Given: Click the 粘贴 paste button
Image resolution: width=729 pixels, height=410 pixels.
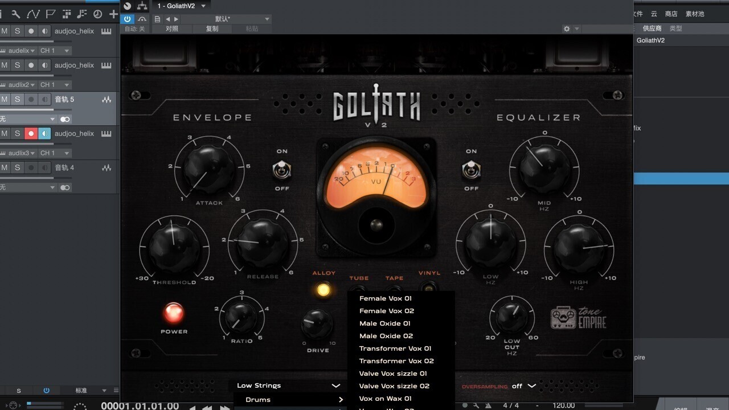Looking at the screenshot, I should tap(252, 28).
